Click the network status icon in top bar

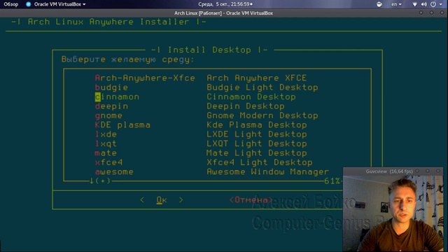pyautogui.click(x=414, y=4)
